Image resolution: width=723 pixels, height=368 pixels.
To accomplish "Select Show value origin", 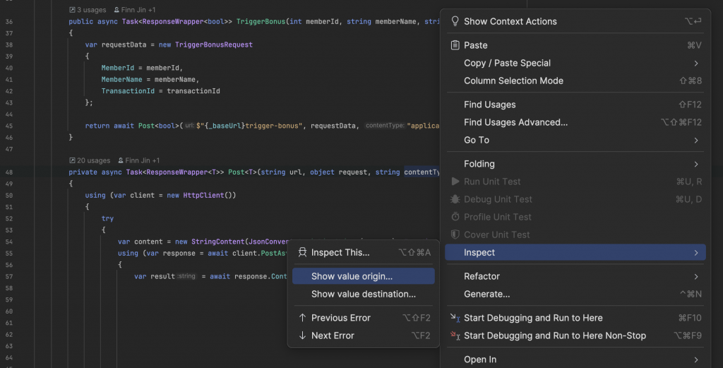I will [352, 276].
